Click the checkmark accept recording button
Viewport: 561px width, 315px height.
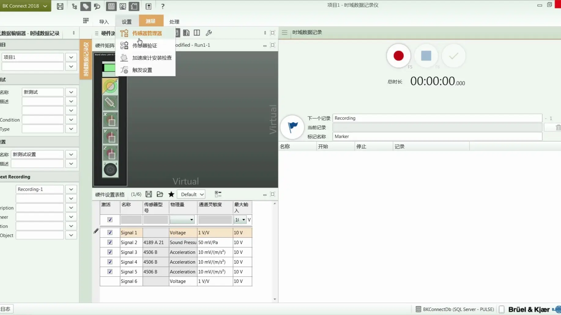[x=453, y=56]
